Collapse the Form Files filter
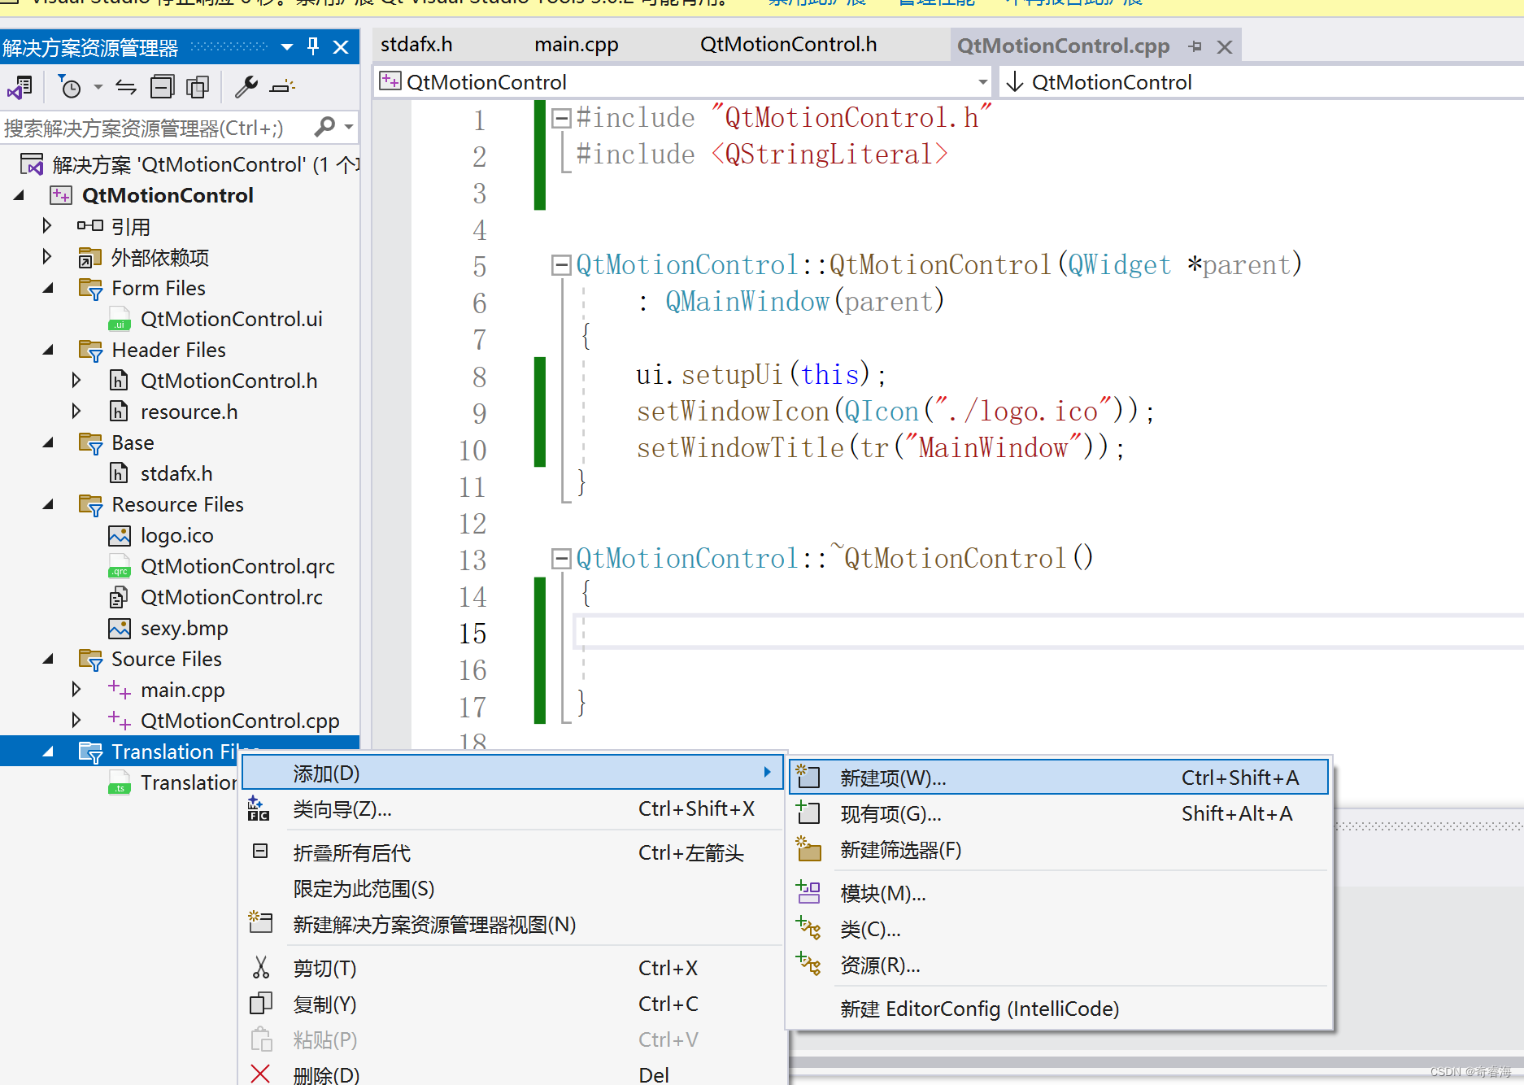 point(48,288)
